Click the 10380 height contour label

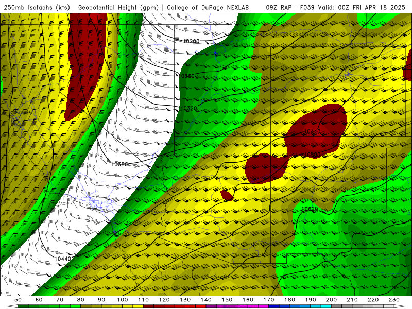coord(119,164)
